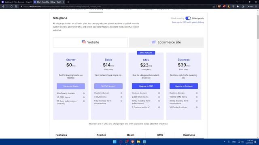Open the browser extensions puzzle icon
The height and width of the screenshot is (145, 259).
tap(238, 6)
